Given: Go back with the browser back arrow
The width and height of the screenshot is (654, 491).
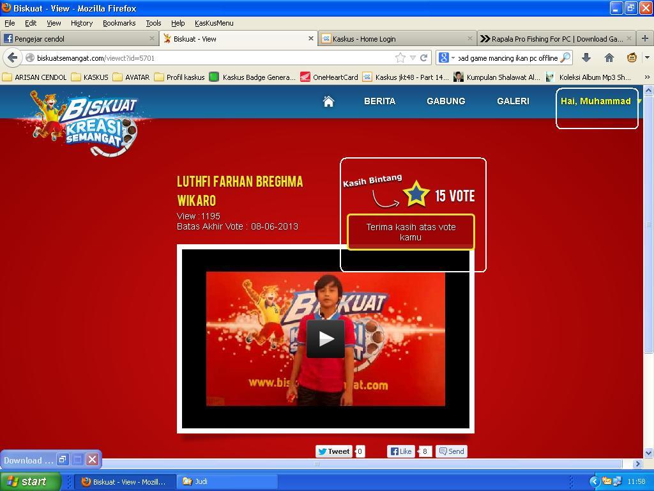Looking at the screenshot, I should pos(13,58).
